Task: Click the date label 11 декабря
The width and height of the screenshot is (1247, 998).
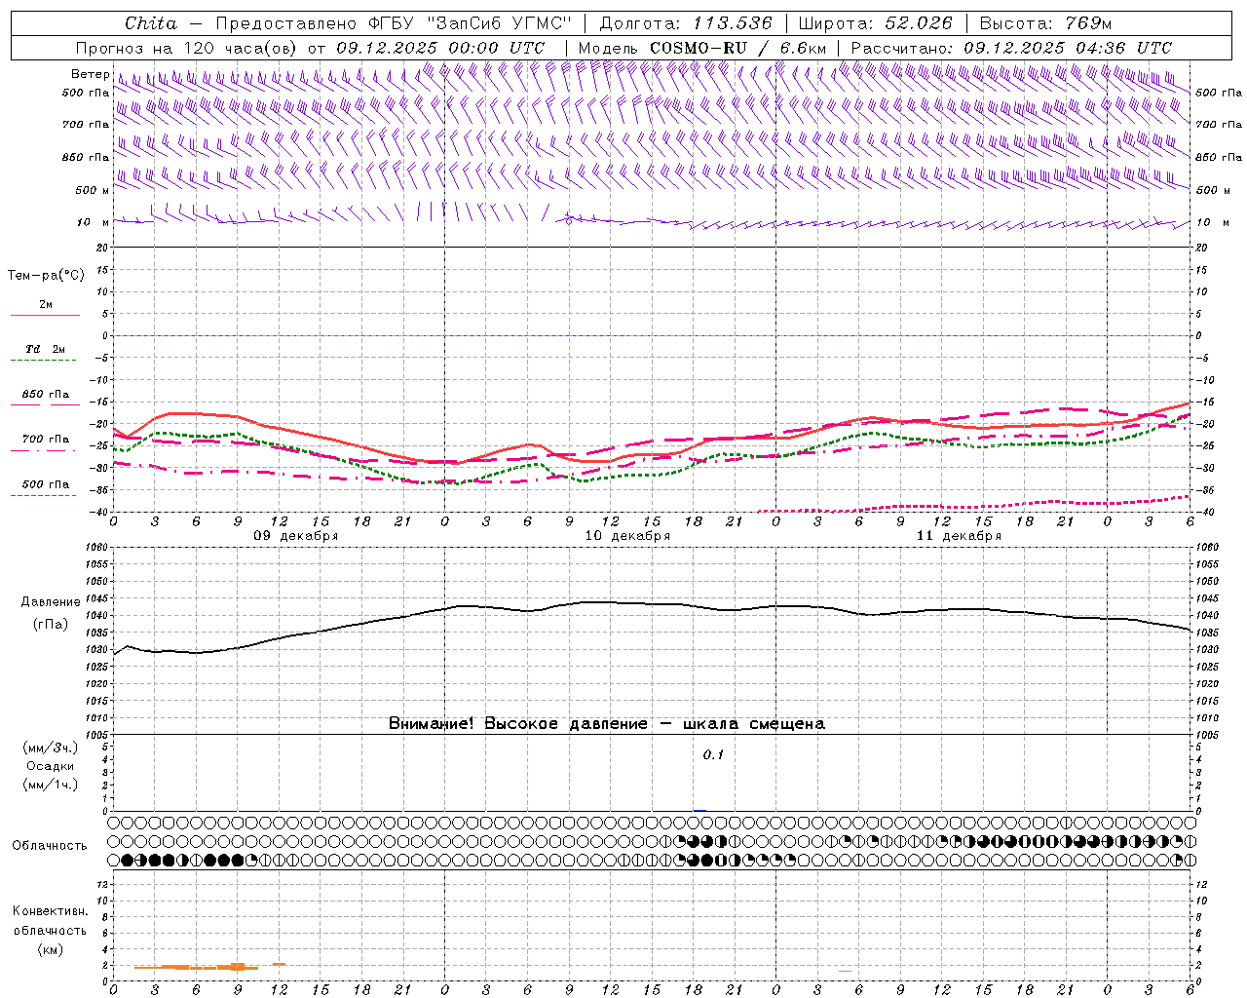Action: coord(959,536)
